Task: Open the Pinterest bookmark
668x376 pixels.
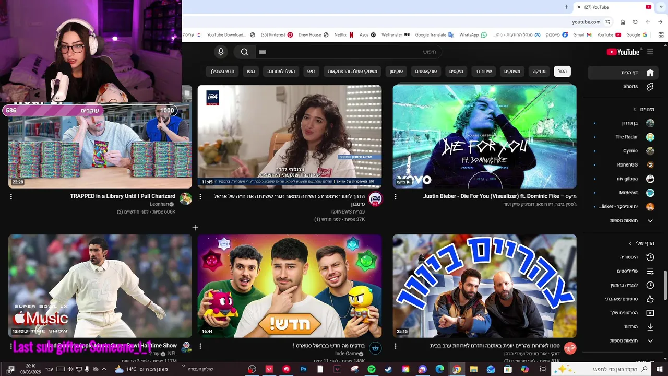Action: tap(277, 35)
